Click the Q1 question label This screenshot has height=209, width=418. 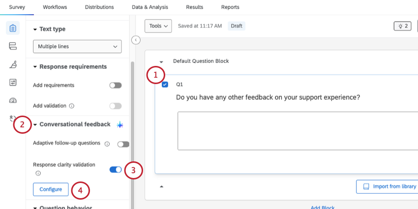click(179, 85)
